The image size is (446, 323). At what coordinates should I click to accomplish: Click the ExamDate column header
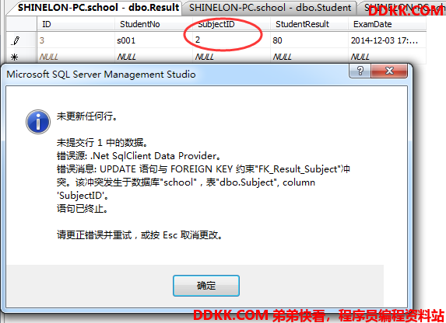(387, 24)
